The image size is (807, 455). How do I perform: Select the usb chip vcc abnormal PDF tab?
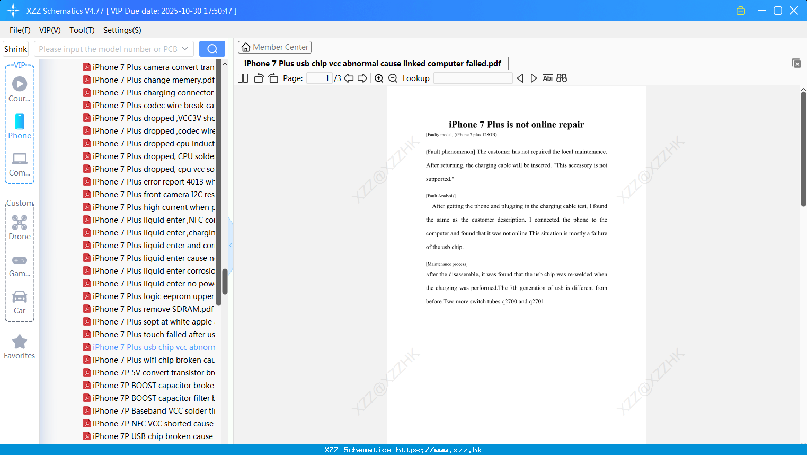click(x=373, y=64)
